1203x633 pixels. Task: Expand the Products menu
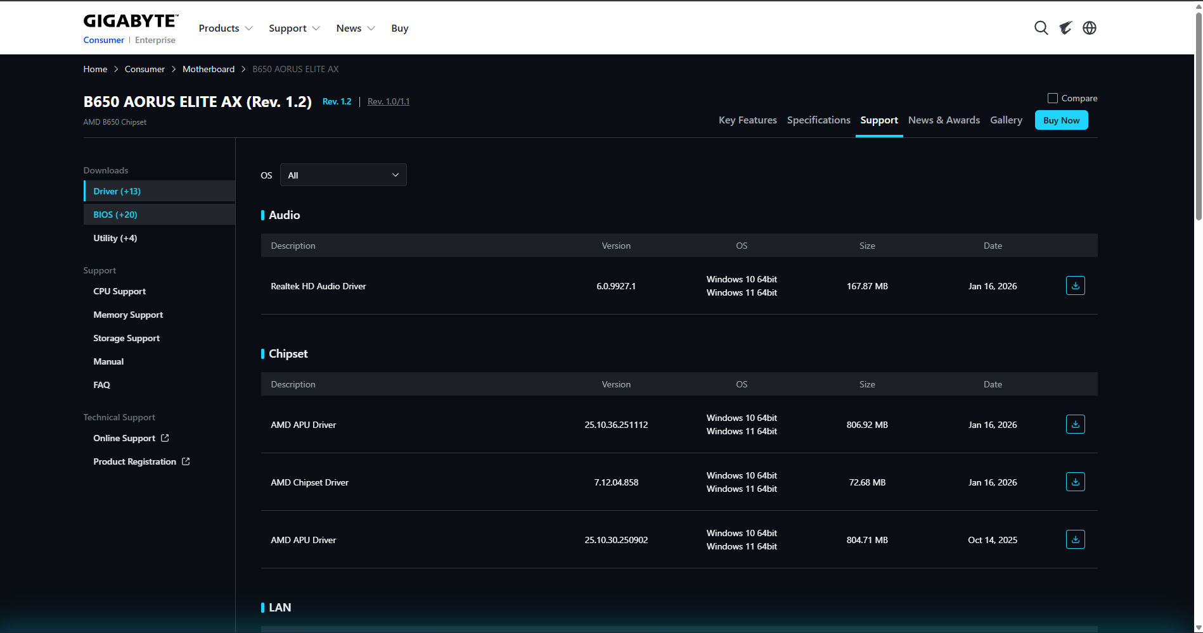point(226,28)
